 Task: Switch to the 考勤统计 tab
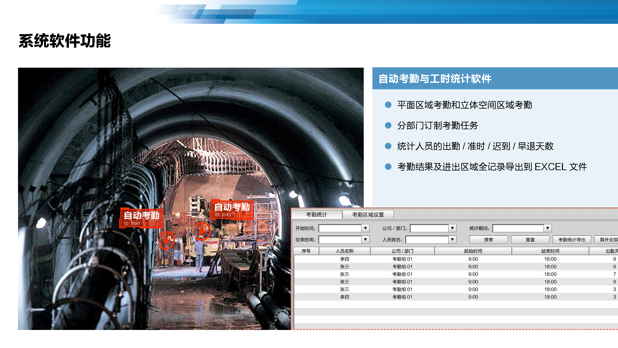point(316,215)
